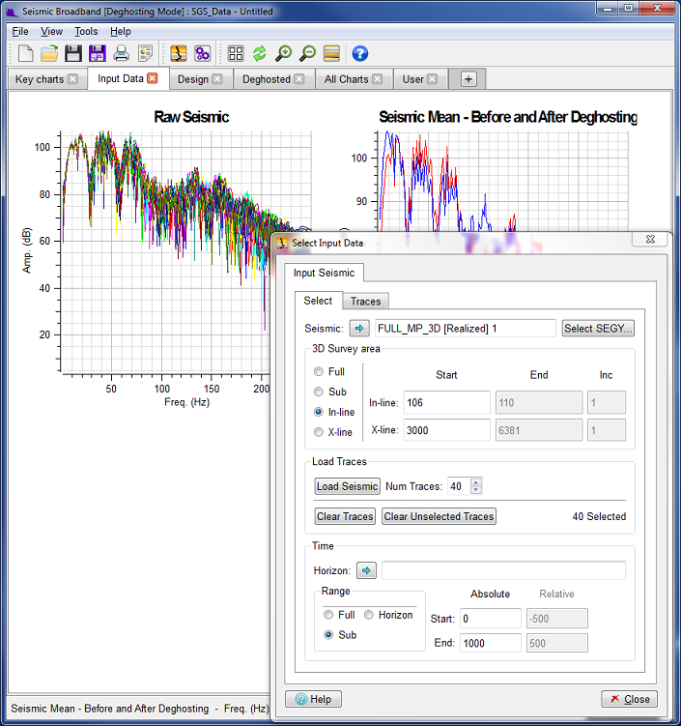681x726 pixels.
Task: Close Select Input Data dialog via X
Action: click(650, 239)
